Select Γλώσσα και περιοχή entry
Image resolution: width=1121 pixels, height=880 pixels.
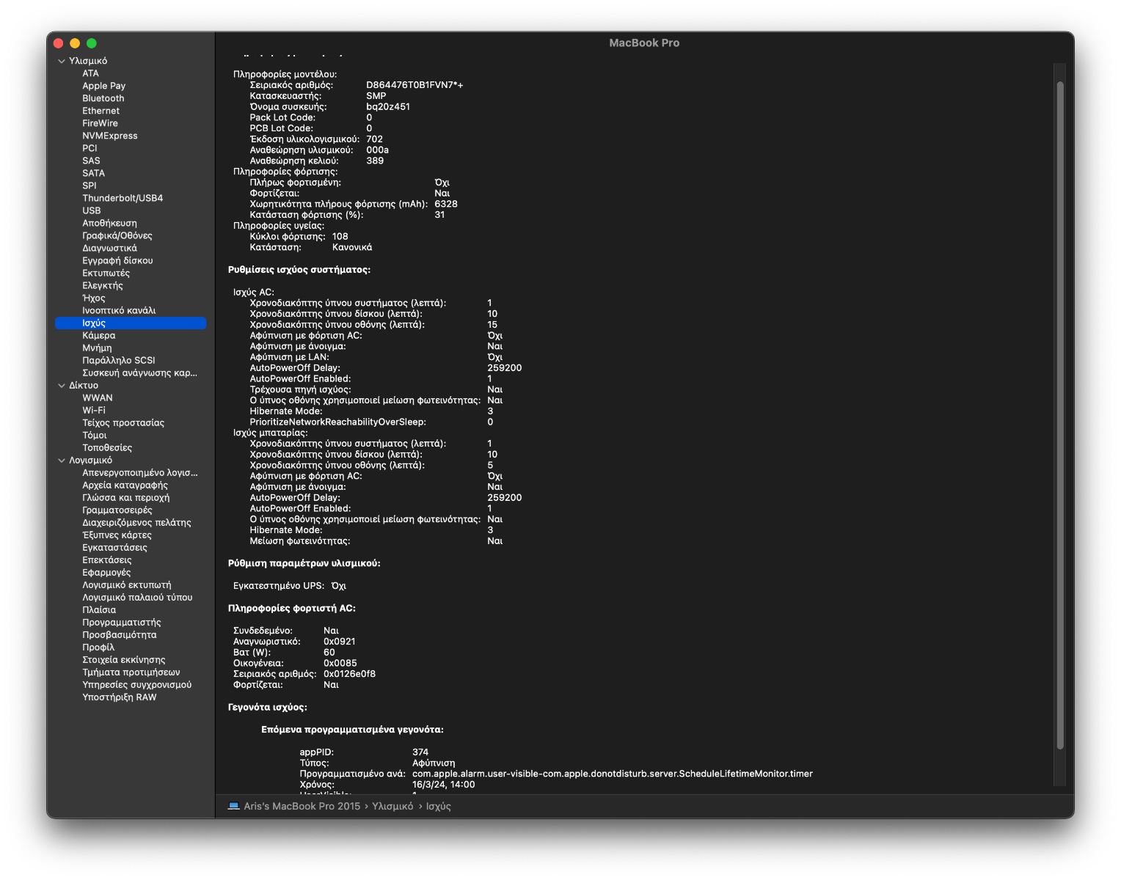(125, 497)
